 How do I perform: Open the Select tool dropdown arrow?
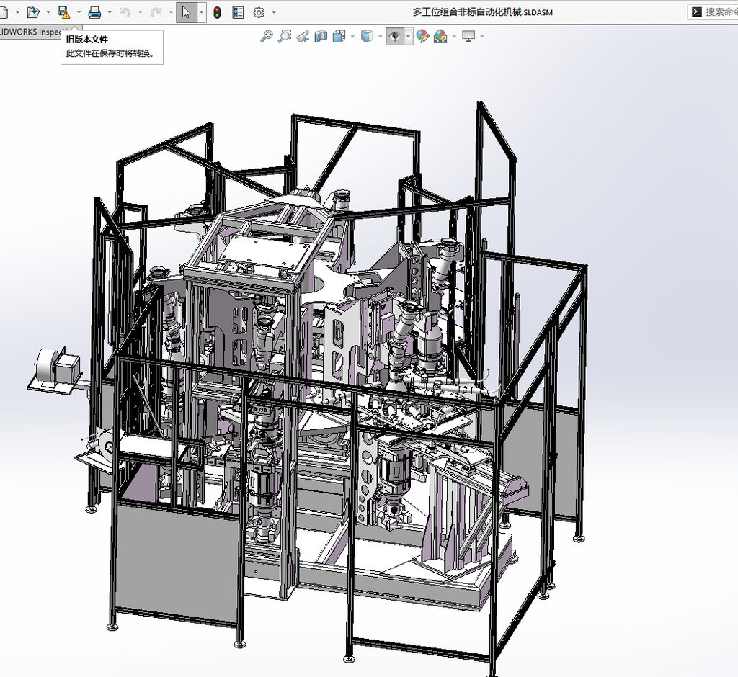coord(202,12)
